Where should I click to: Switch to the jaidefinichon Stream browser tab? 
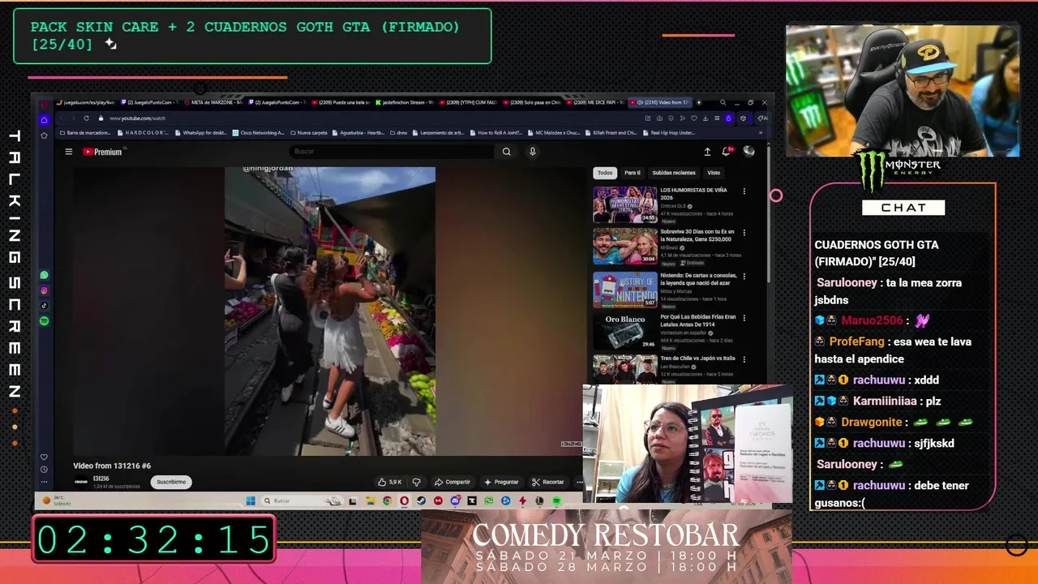[405, 103]
